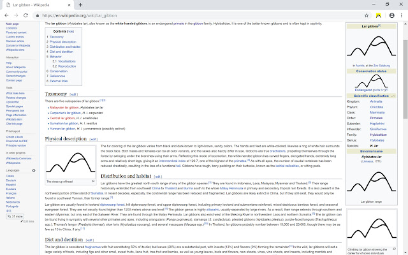The image size is (408, 255).
Task: Open Carpenter's lar gibbon link
Action: (65, 113)
